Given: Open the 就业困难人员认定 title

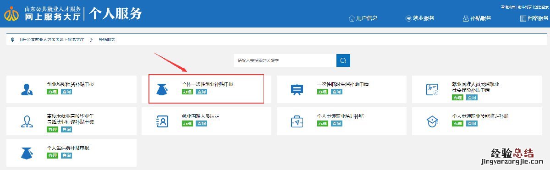Looking at the screenshot, I should tap(200, 116).
